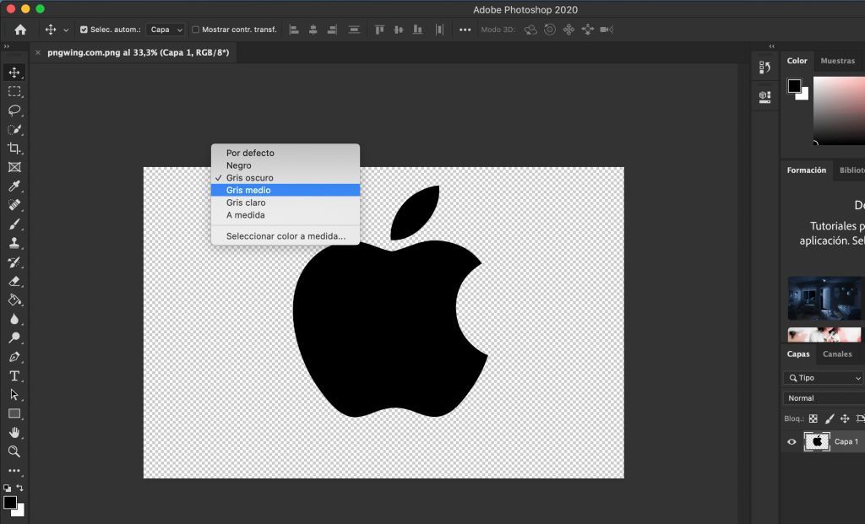
Task: Expand the toolbox double-arrow
Action: pos(7,46)
